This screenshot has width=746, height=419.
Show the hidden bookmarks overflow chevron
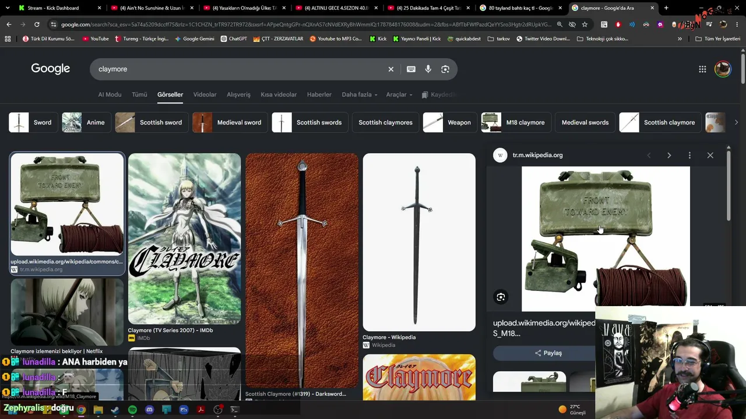pos(680,39)
